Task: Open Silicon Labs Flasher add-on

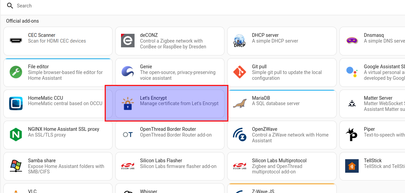Action: [170, 166]
